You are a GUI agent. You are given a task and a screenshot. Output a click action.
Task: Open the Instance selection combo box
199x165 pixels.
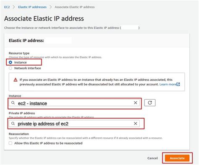pos(74,103)
